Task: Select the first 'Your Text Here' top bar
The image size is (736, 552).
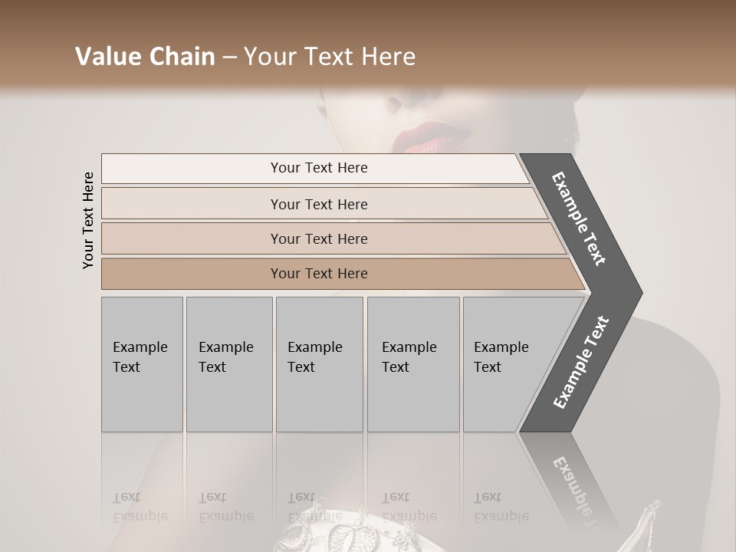Action: tap(315, 169)
